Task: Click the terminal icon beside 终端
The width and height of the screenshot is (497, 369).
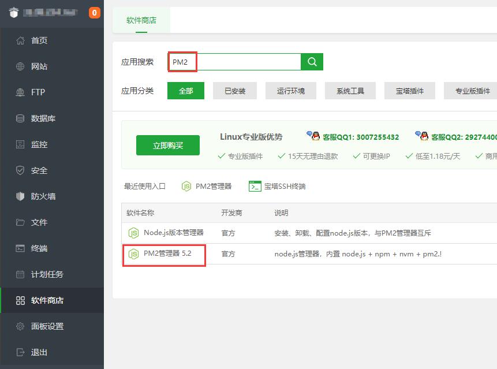Action: tap(20, 248)
